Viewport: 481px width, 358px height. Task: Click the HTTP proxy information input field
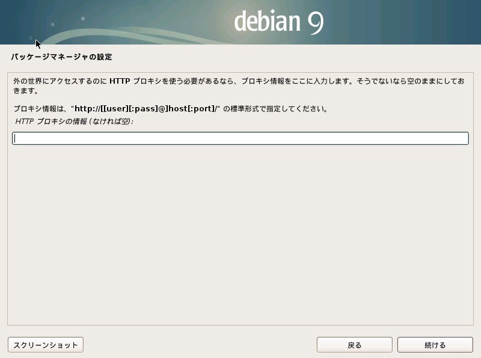click(240, 138)
